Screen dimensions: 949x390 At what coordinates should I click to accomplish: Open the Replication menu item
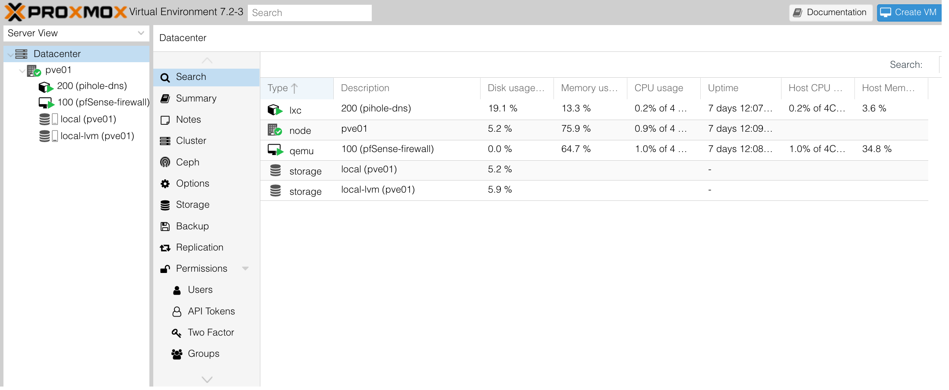tap(206, 247)
